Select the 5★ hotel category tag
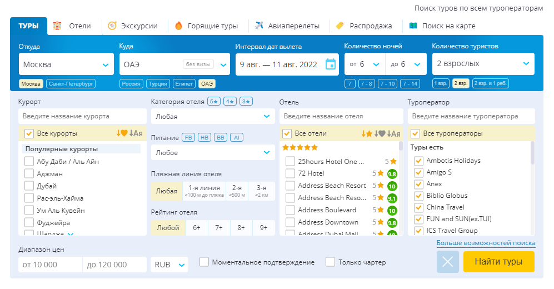This screenshot has height=289, width=554. [x=214, y=101]
